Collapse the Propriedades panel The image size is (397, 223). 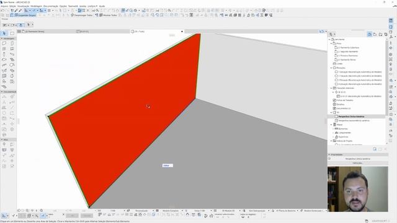pyautogui.click(x=329, y=154)
